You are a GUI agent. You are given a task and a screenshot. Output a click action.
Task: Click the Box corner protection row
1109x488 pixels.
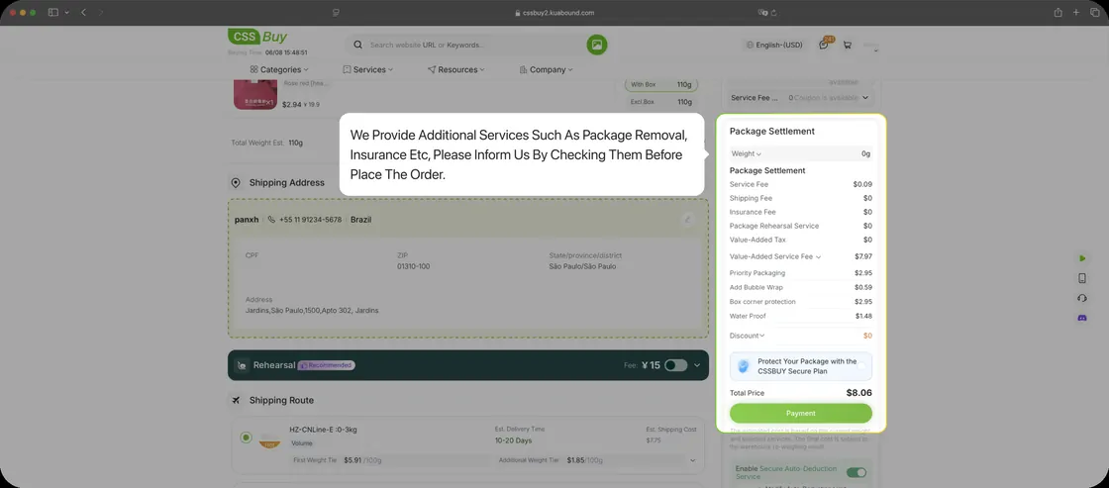(x=801, y=301)
